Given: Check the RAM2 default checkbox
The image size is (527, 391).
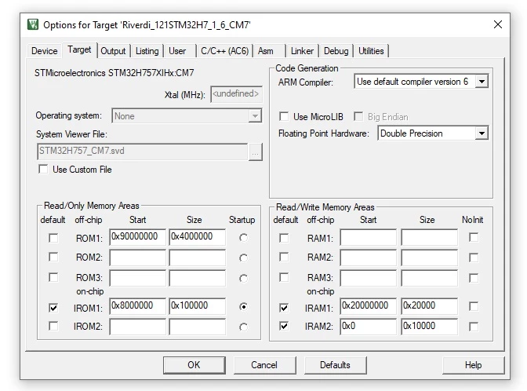Looking at the screenshot, I should coord(284,258).
